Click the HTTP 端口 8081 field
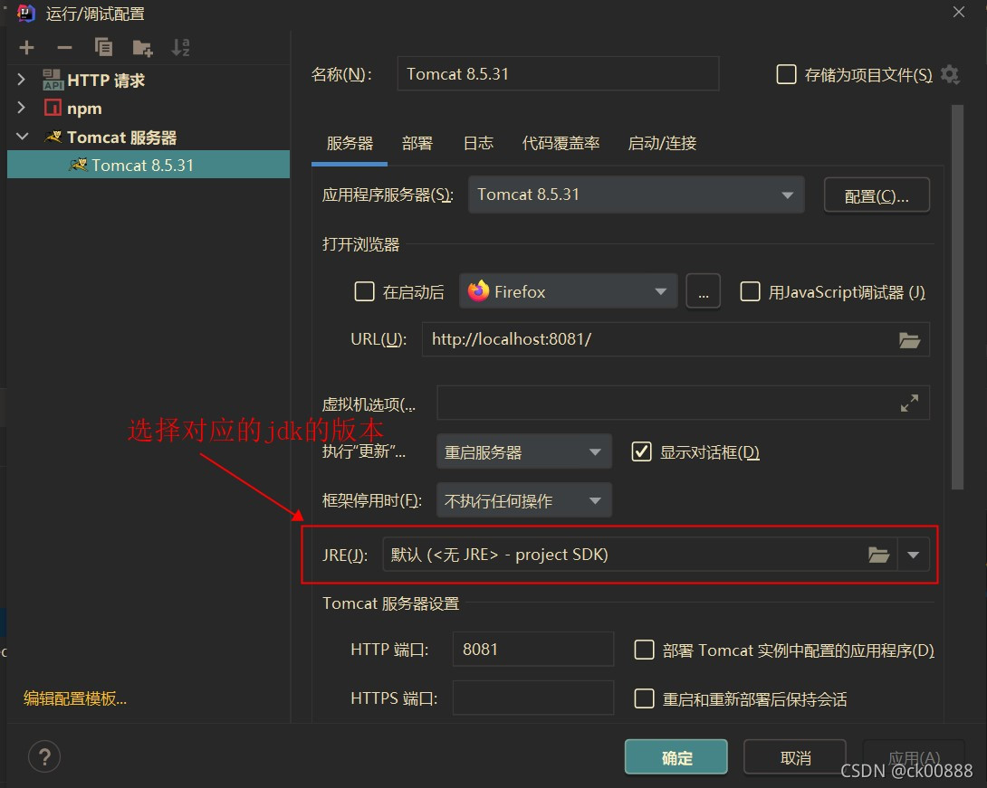Image resolution: width=987 pixels, height=788 pixels. (x=532, y=649)
